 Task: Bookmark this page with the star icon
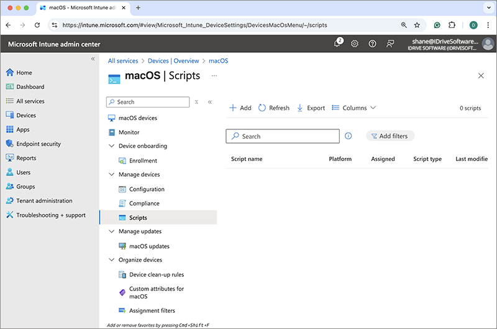[417, 25]
